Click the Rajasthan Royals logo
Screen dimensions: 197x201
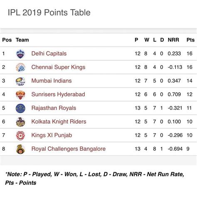pos(20,108)
